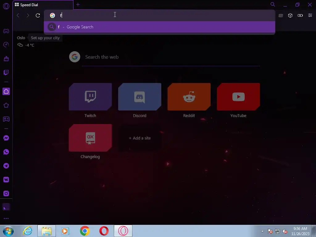Select the Speed Dial tab

click(x=43, y=5)
